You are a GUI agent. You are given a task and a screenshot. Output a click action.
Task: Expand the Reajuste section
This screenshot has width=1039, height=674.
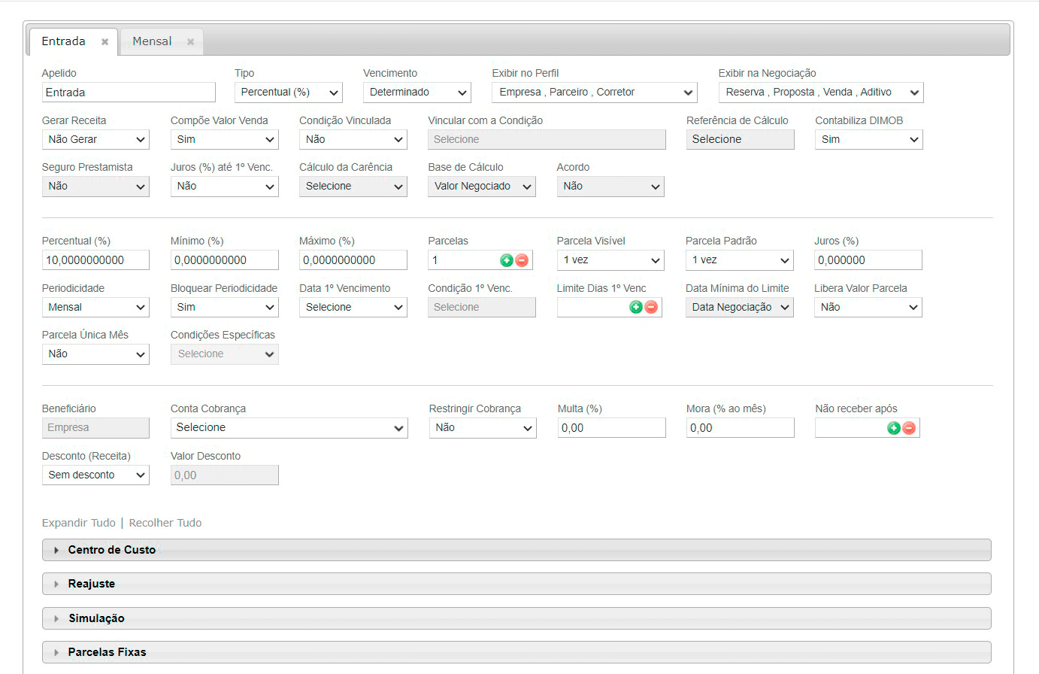pos(91,584)
